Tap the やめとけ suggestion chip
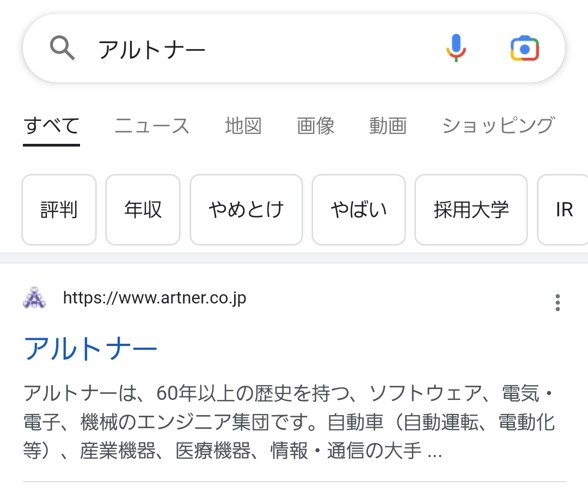The image size is (588, 486). pos(246,210)
